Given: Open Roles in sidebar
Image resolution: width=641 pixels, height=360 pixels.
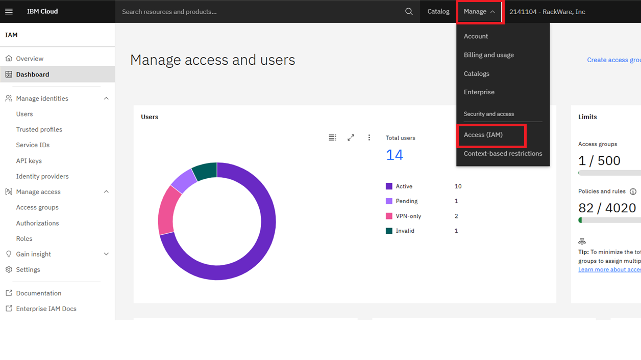Looking at the screenshot, I should pyautogui.click(x=24, y=238).
